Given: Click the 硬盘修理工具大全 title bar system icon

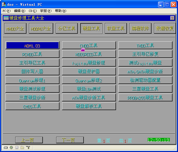Looking at the screenshot, I should click(6, 18).
